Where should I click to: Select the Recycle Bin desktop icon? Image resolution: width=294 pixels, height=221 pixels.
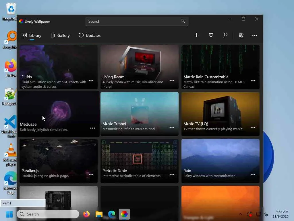(x=10, y=12)
